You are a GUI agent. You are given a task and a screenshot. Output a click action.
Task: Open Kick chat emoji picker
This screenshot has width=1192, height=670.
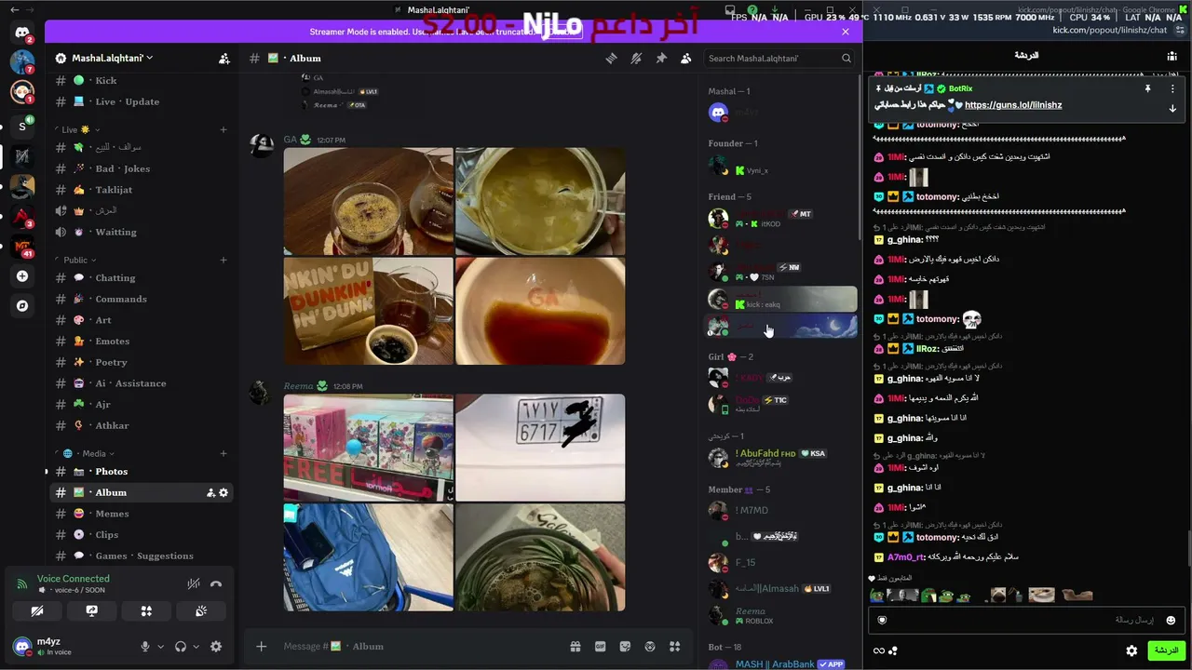pyautogui.click(x=1171, y=620)
